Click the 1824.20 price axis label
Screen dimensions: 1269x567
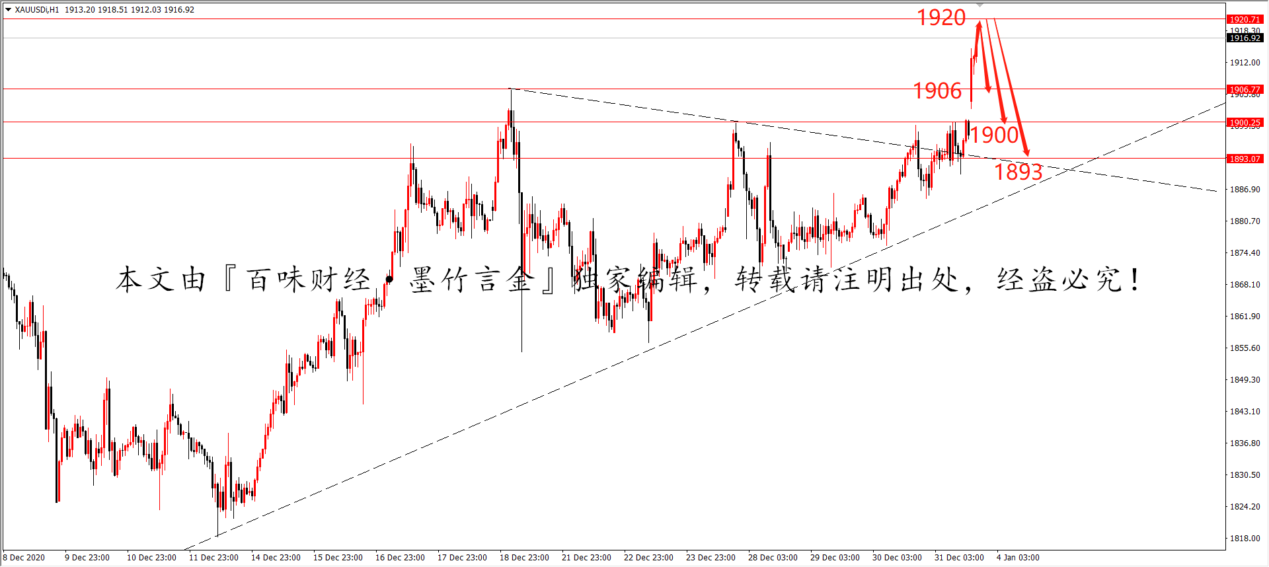(1245, 507)
